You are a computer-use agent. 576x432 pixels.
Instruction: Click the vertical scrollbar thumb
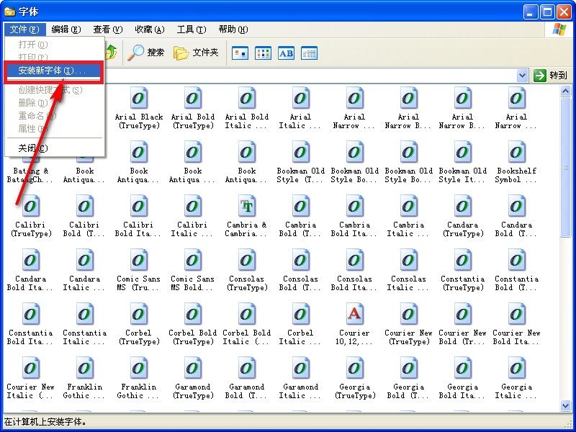[565, 167]
